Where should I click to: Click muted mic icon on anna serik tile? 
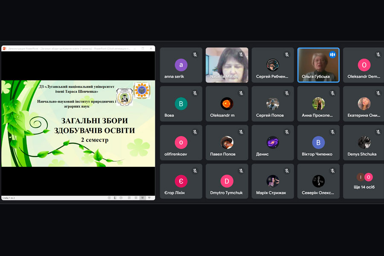pos(195,54)
